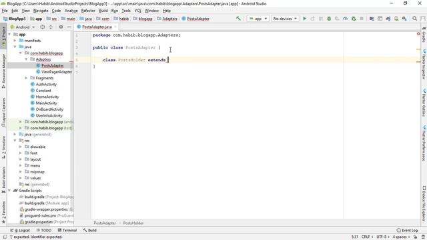Expand the manifests folder node

[15, 41]
